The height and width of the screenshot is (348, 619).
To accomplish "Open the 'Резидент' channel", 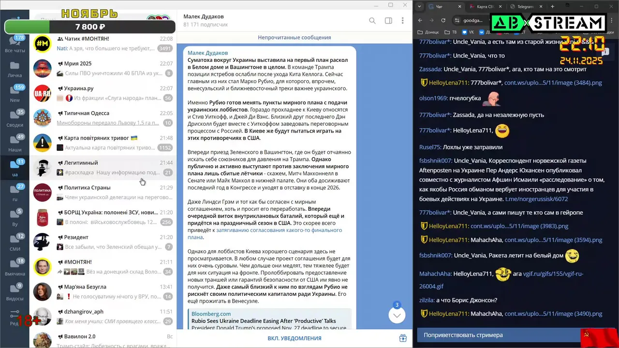I will pos(103,242).
